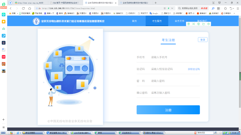The width and height of the screenshot is (241, 135).
Task: Click the browser back arrow
Action: (x=11, y=8)
